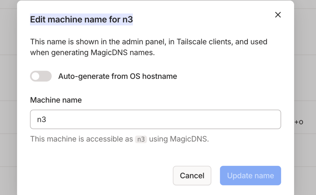Click the Update name button
The width and height of the screenshot is (316, 195).
[250, 176]
